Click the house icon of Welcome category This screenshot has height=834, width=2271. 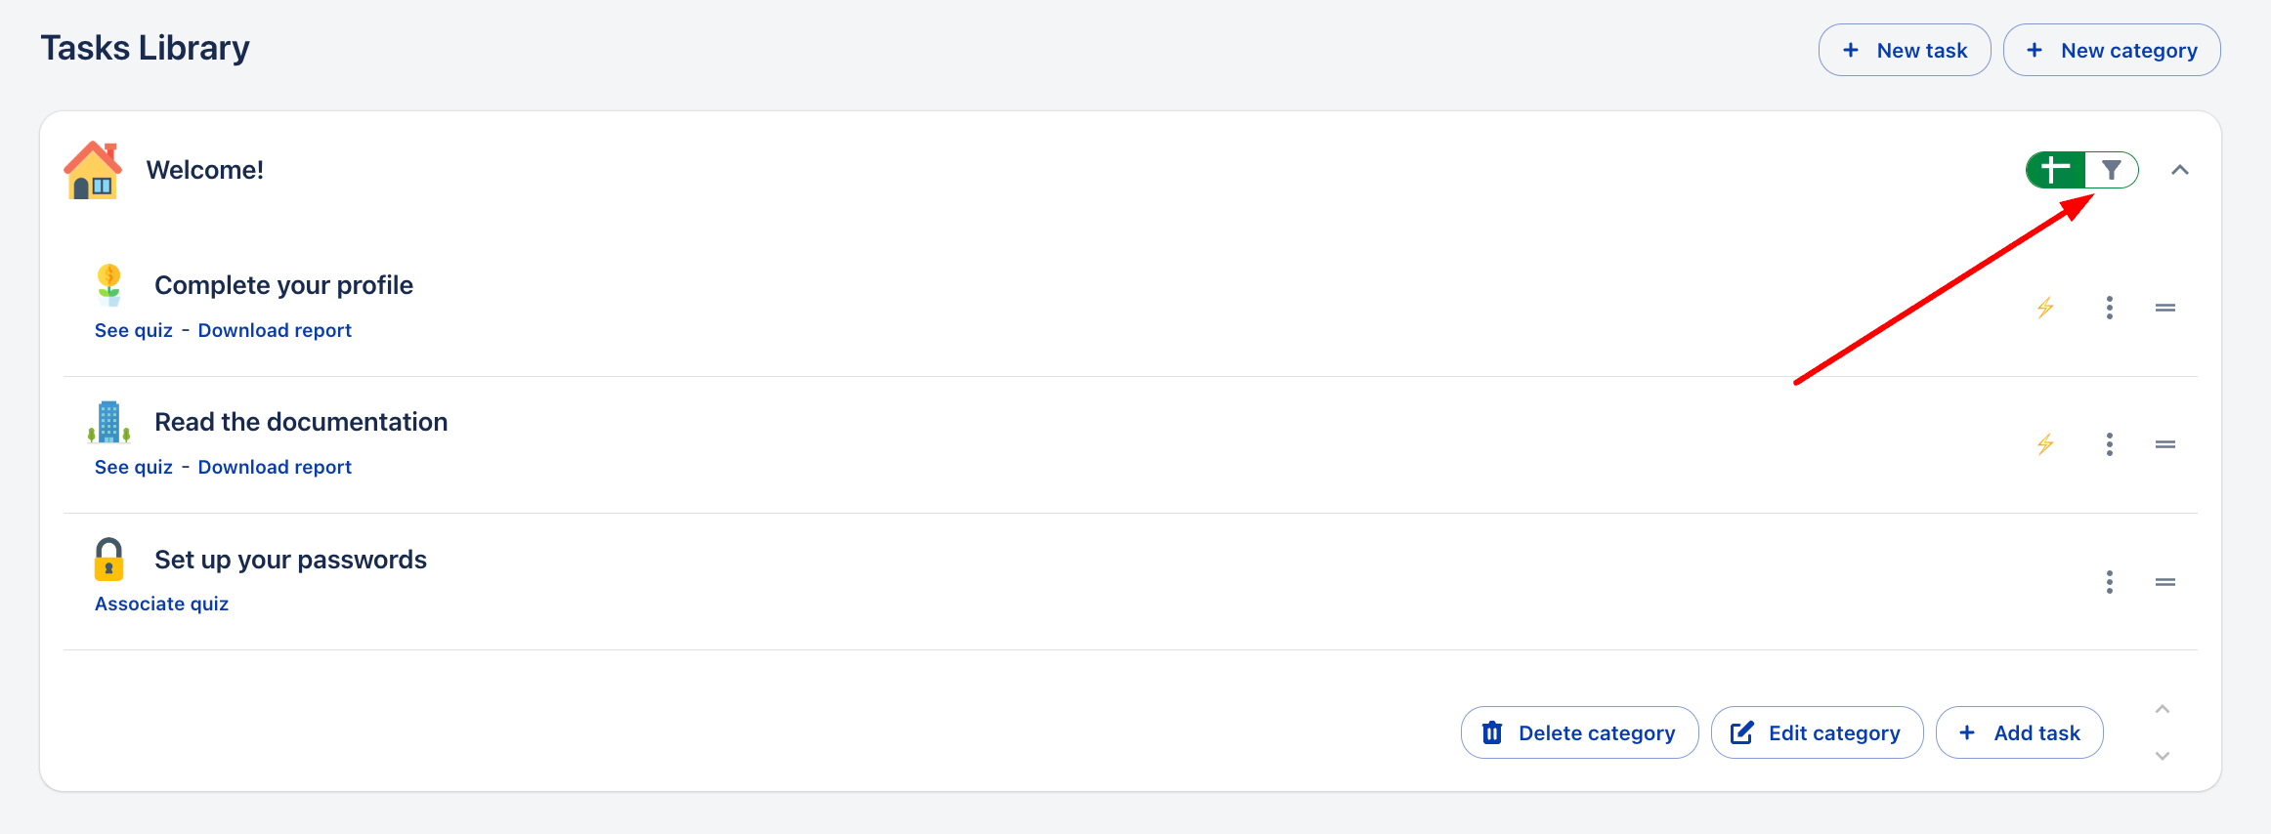(x=93, y=170)
